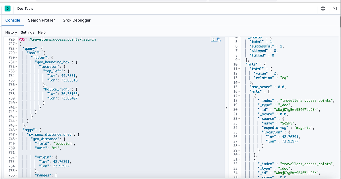
Task: Switch to the Search Profiler tab
Action: point(41,20)
